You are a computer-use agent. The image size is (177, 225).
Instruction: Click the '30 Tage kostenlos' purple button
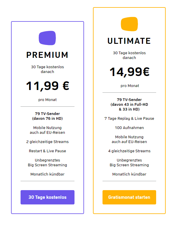[47, 197]
